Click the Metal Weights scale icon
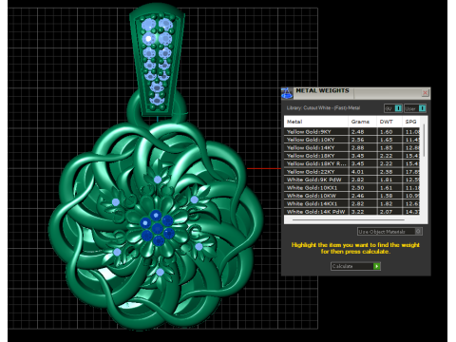 point(287,93)
